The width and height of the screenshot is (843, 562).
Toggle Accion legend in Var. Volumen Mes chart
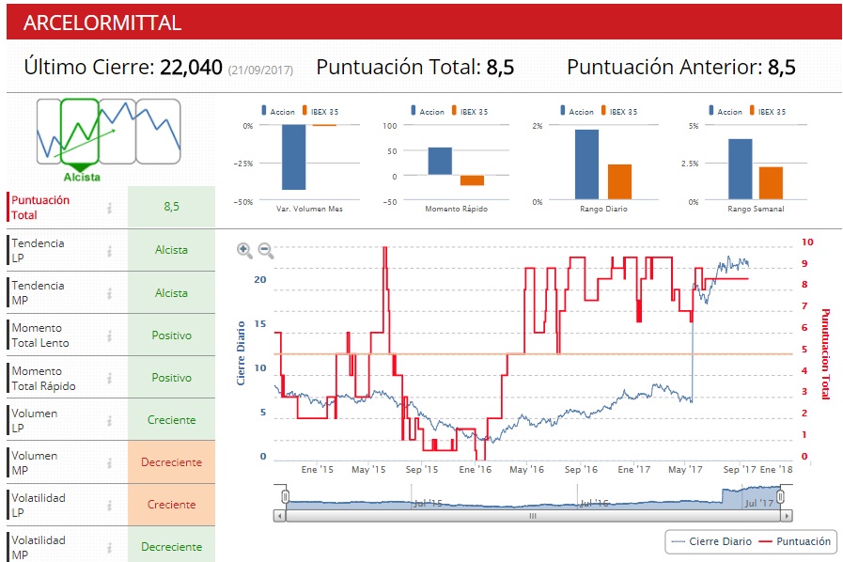(278, 111)
